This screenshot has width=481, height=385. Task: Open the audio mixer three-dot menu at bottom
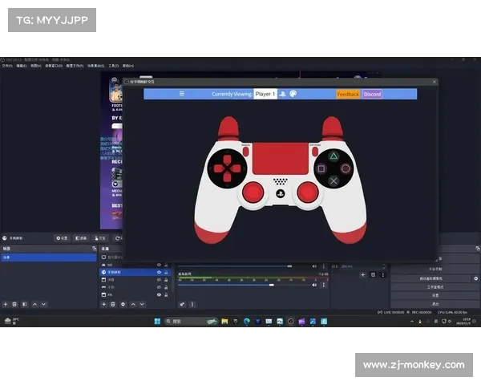click(x=192, y=304)
